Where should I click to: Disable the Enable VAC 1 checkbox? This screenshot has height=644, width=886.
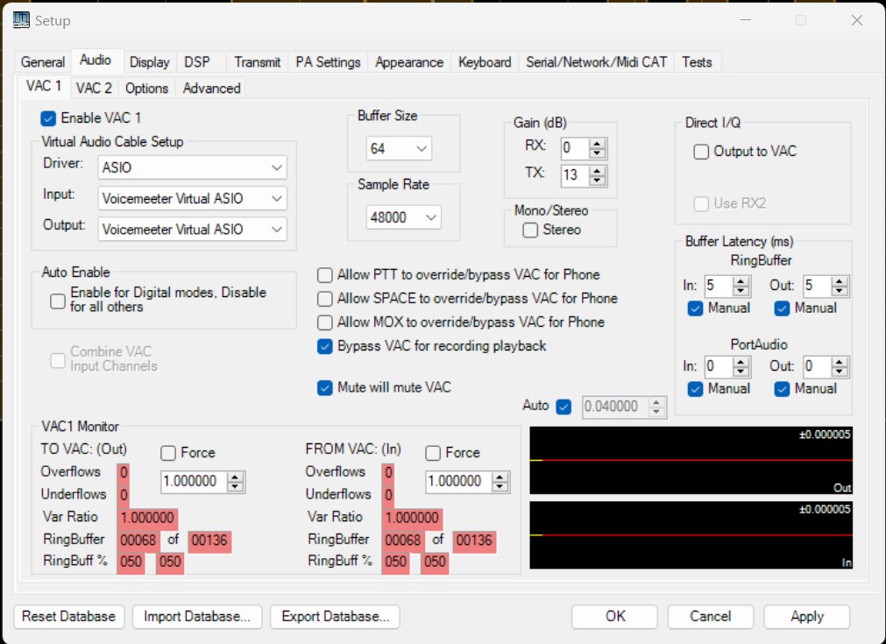click(x=47, y=118)
